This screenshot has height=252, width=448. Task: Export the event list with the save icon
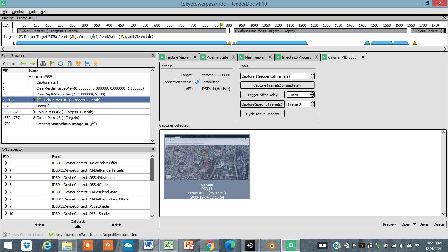coord(87,63)
